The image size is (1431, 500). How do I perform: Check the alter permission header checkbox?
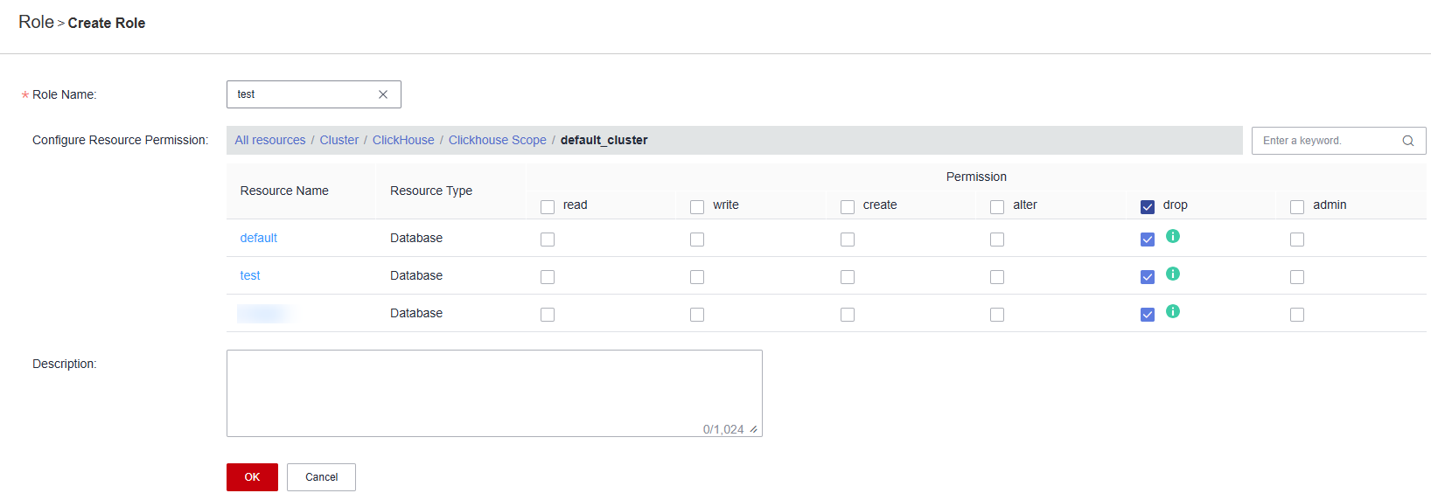[997, 207]
